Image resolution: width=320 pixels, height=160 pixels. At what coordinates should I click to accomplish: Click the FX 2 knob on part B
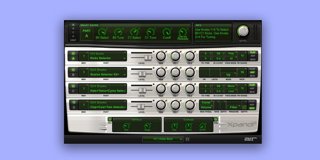tap(190, 72)
